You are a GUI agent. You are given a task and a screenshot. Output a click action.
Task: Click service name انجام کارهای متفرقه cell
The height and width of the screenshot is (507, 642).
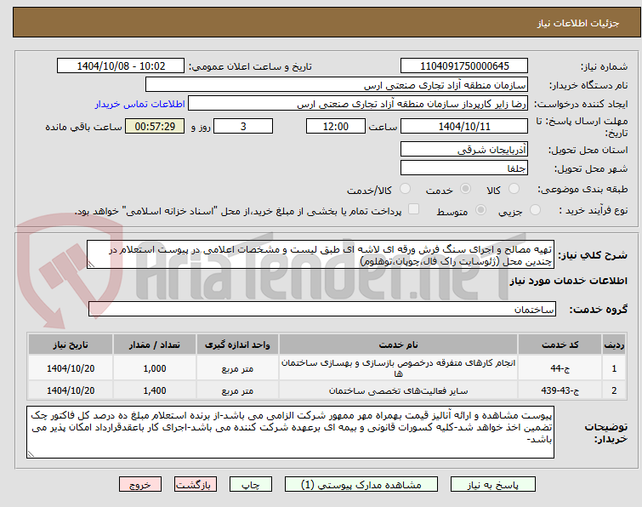coord(398,368)
